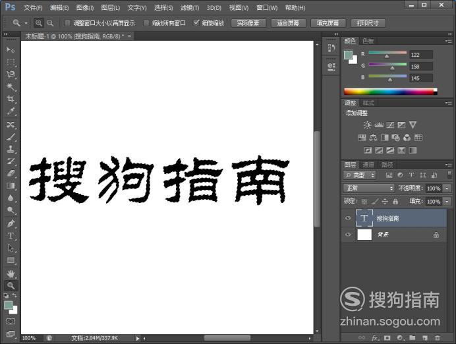Select the Healing Brush tool
The image size is (456, 344).
click(11, 125)
